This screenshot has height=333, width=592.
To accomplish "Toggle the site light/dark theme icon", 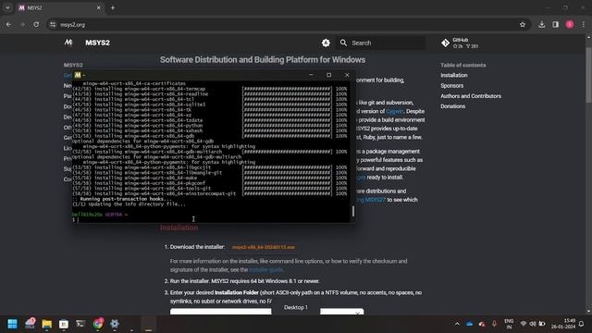I will [326, 43].
